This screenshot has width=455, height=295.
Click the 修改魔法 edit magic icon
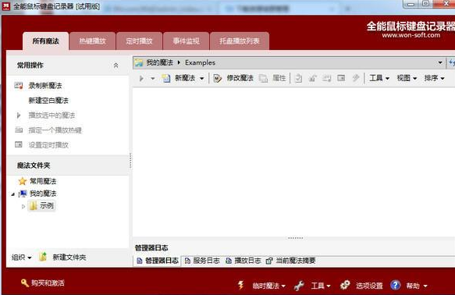coord(217,78)
